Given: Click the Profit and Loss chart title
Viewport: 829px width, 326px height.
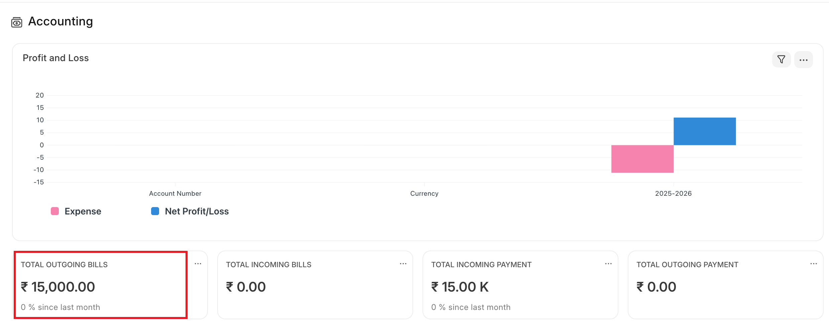Looking at the screenshot, I should [56, 58].
